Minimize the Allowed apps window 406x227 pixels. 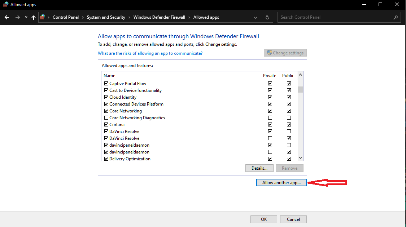tap(364, 5)
